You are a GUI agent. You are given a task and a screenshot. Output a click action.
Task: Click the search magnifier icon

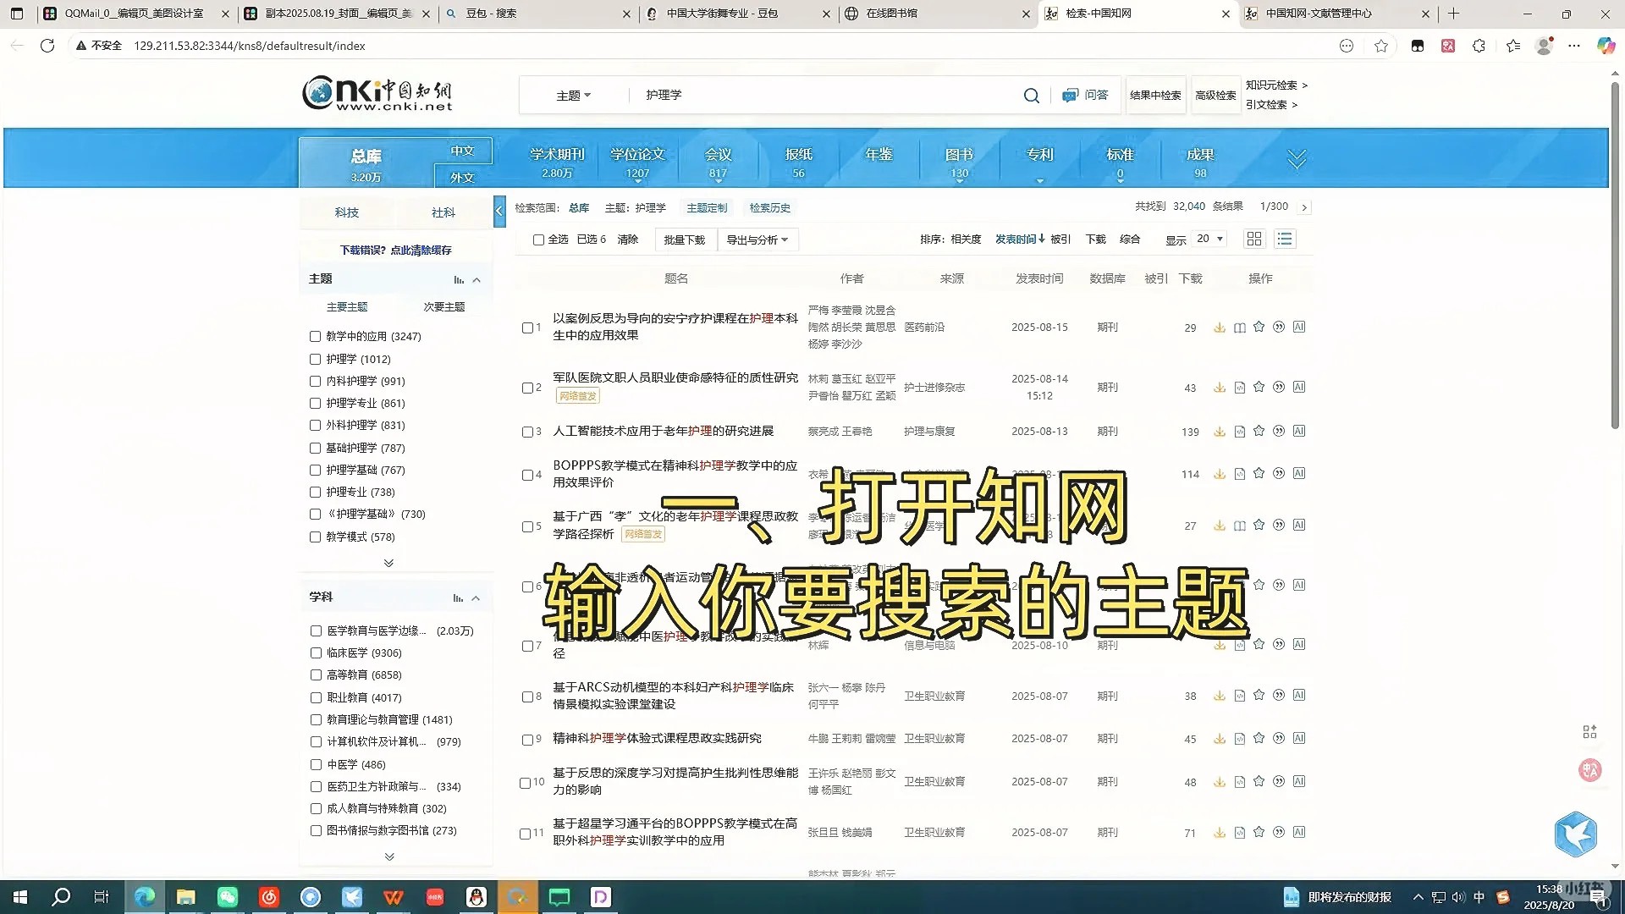tap(1031, 95)
